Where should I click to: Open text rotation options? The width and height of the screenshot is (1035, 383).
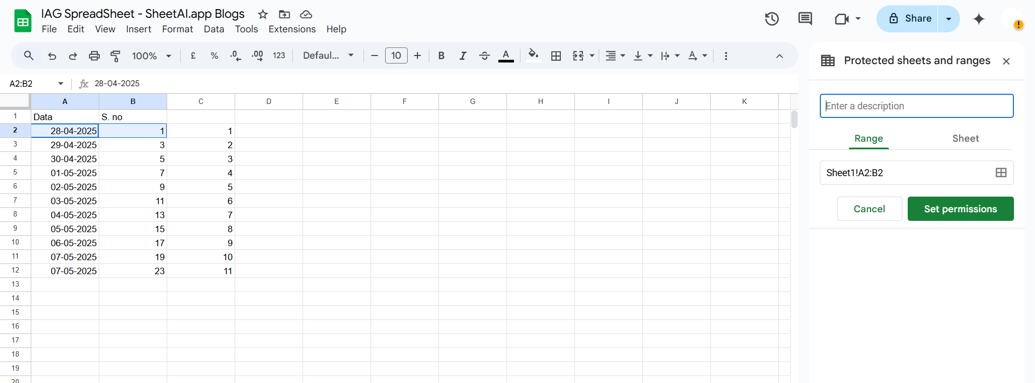[x=697, y=55]
